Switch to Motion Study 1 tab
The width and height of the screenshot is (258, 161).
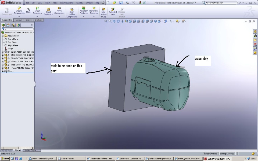click(31, 150)
